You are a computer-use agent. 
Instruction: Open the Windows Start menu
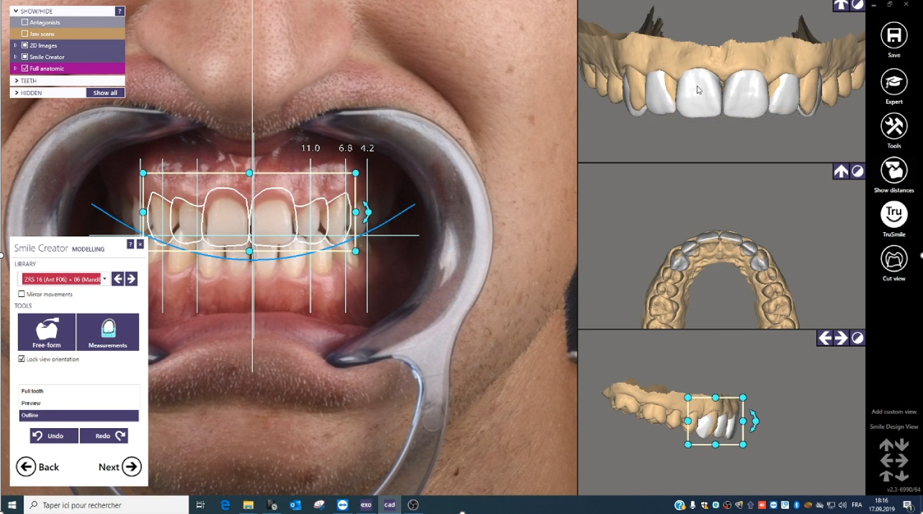[x=12, y=505]
